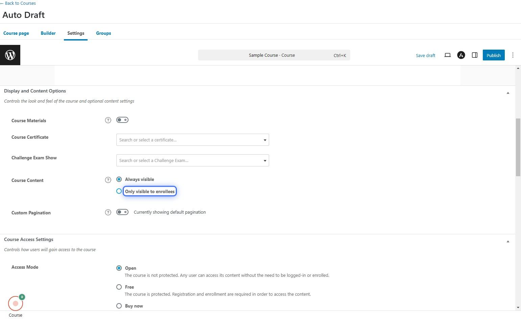Choose Free access mode
This screenshot has width=521, height=319.
click(119, 287)
